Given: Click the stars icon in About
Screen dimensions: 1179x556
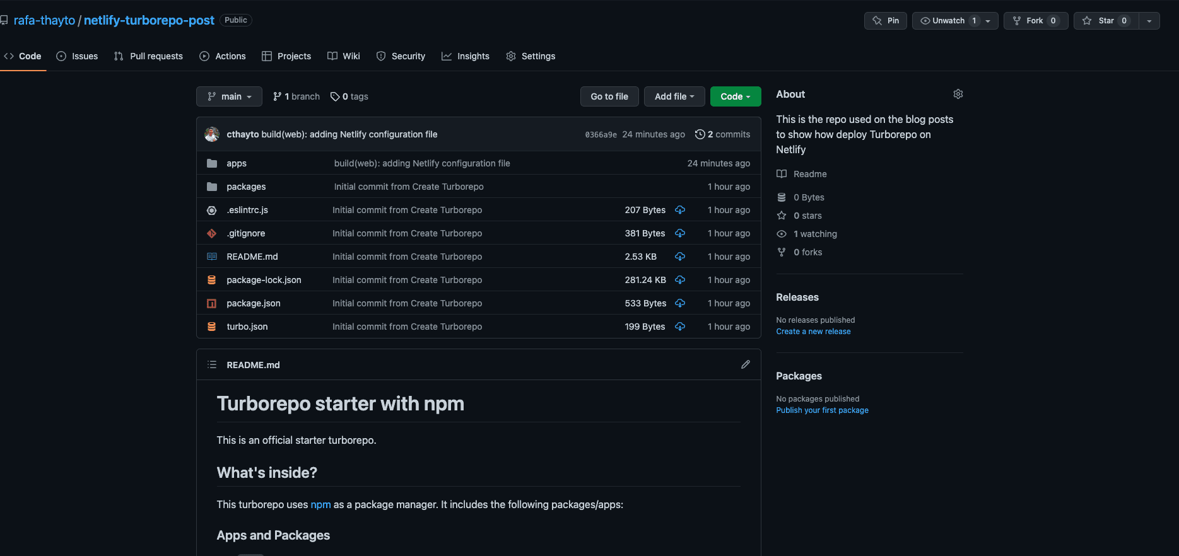Looking at the screenshot, I should [782, 216].
